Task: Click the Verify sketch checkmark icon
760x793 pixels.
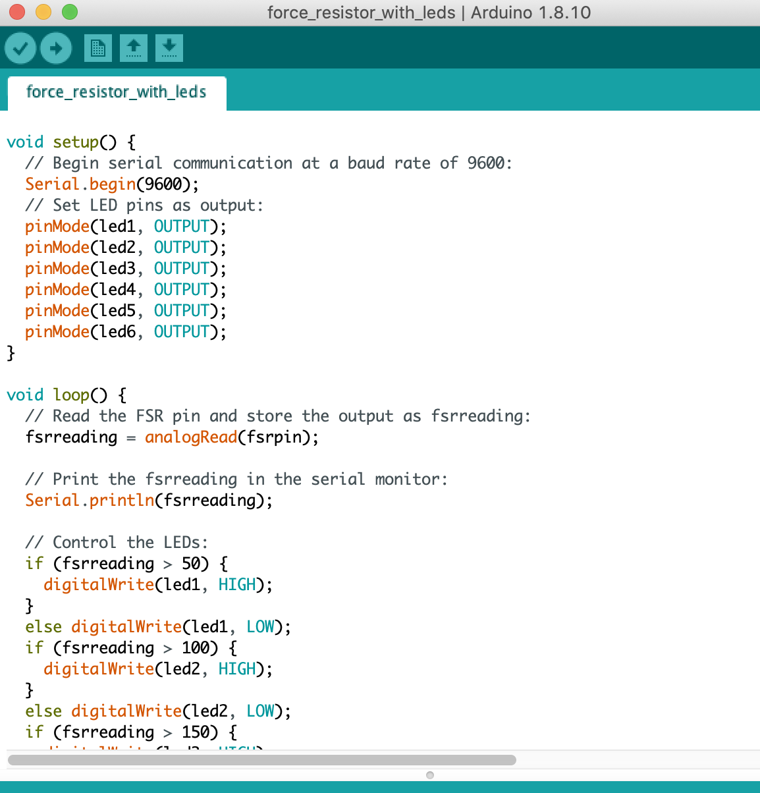Action: coord(20,48)
